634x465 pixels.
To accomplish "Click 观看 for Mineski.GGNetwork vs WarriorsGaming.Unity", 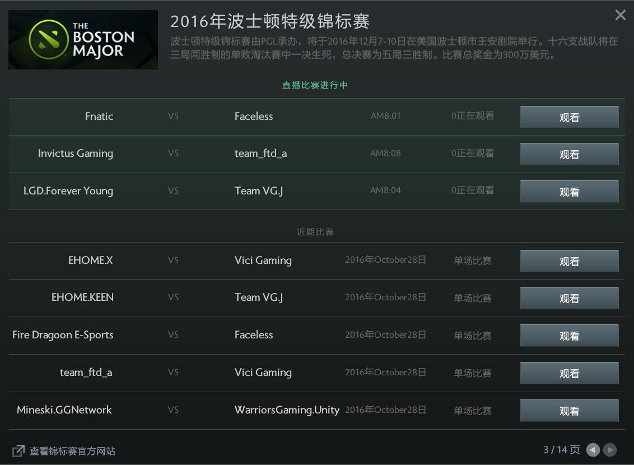I will point(569,411).
